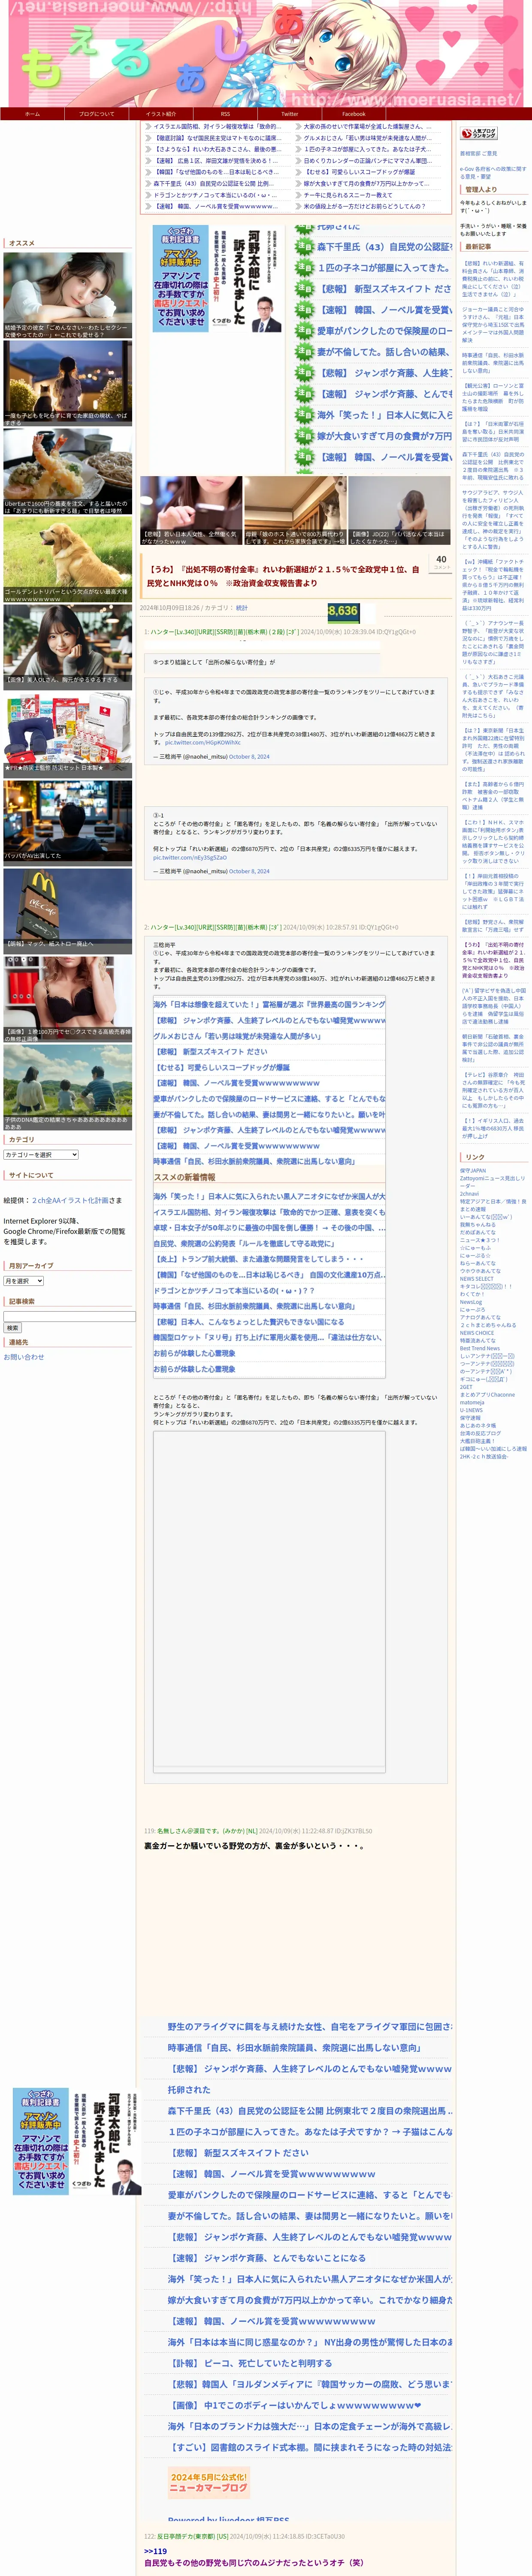Viewport: 532px width, 2576px height.
Task: Click the green 注目 badge beside 森下千里氏 headline
Action: coord(305,247)
